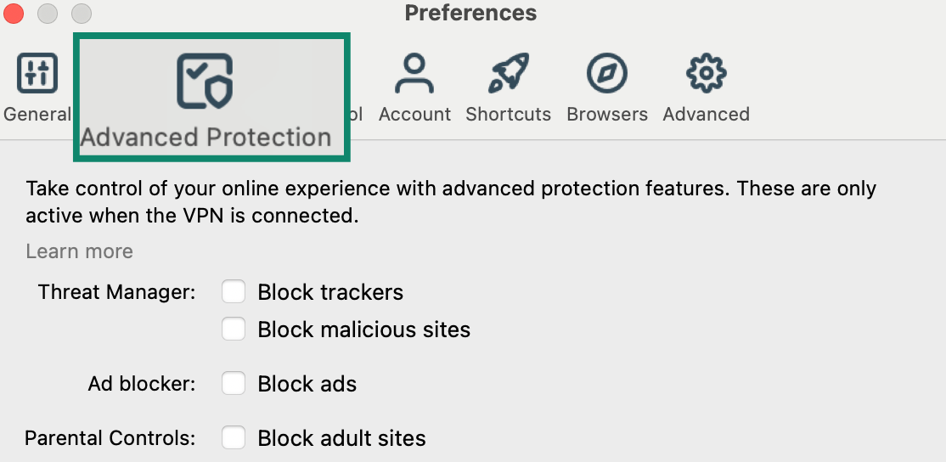Tick the Block malicious sites checkbox
Screen dimensions: 946x462
point(234,329)
